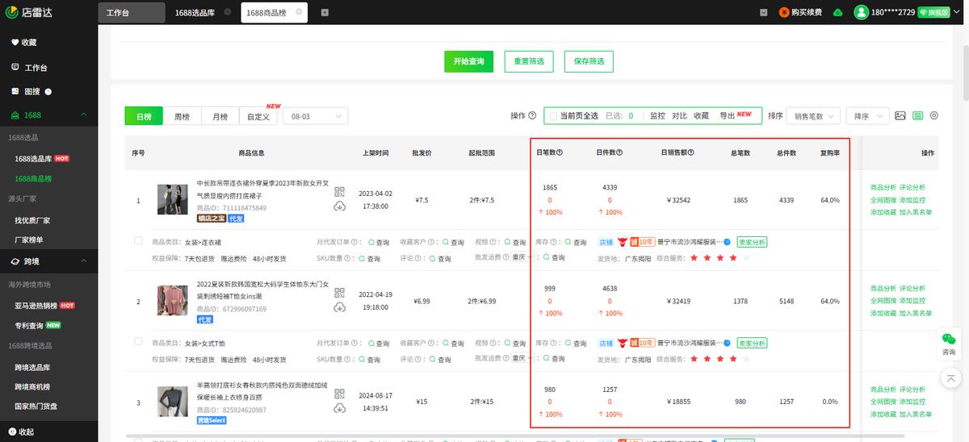Click new tab plus icon in tab bar
The width and height of the screenshot is (969, 442).
[x=325, y=12]
